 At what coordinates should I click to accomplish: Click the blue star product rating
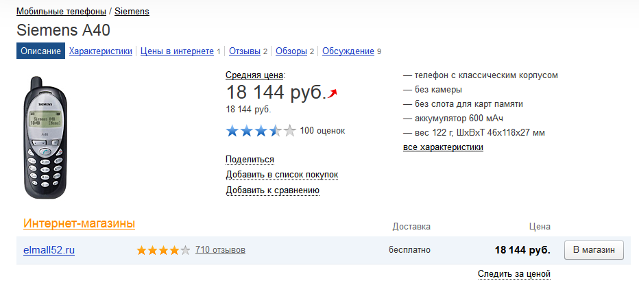click(261, 131)
